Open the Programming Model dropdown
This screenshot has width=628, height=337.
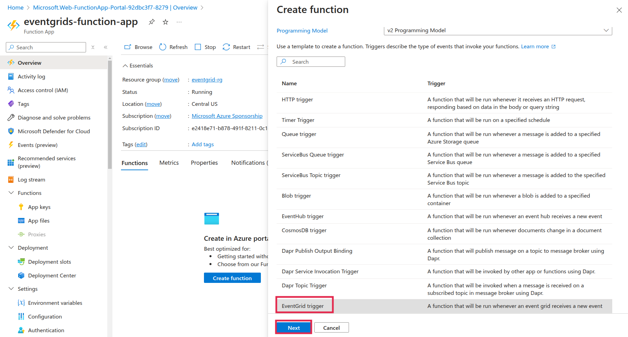498,30
